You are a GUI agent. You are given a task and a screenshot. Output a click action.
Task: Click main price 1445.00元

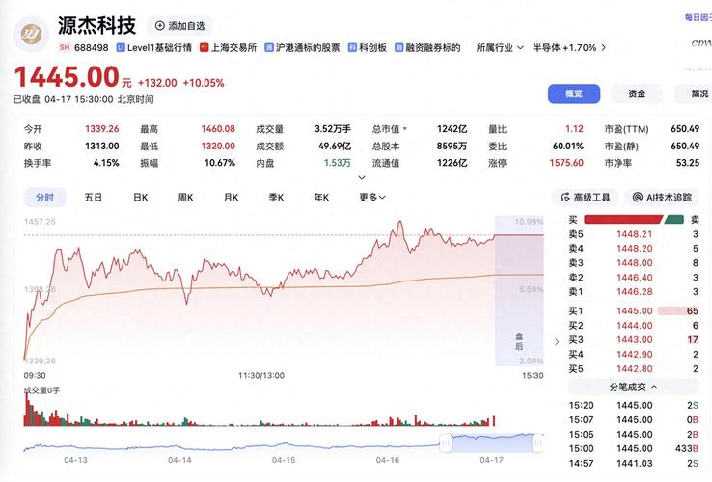pos(72,76)
